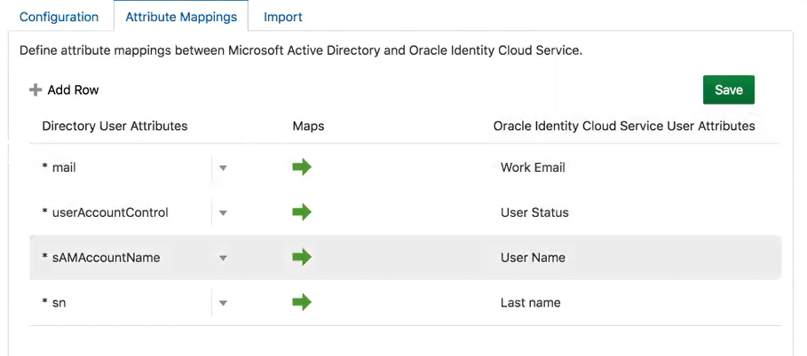Open the dropdown arrow for sn attribute
This screenshot has width=807, height=356.
[223, 303]
